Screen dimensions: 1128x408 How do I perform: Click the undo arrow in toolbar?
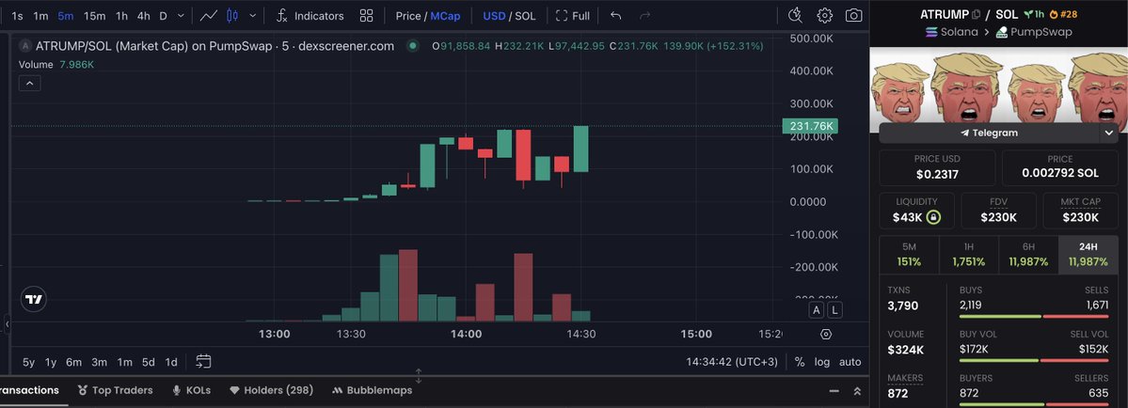point(615,16)
